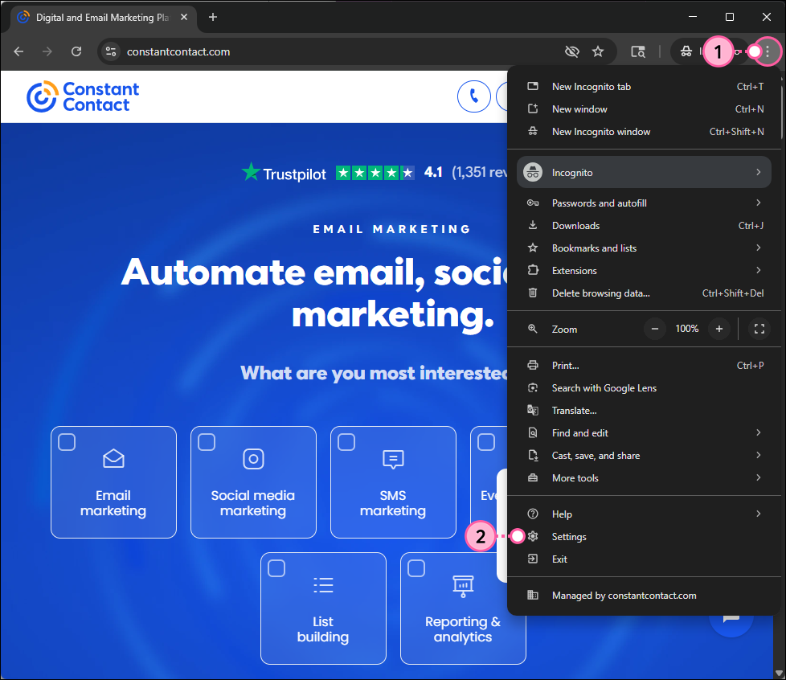Click the send-to-device icon in the toolbar

click(x=638, y=51)
